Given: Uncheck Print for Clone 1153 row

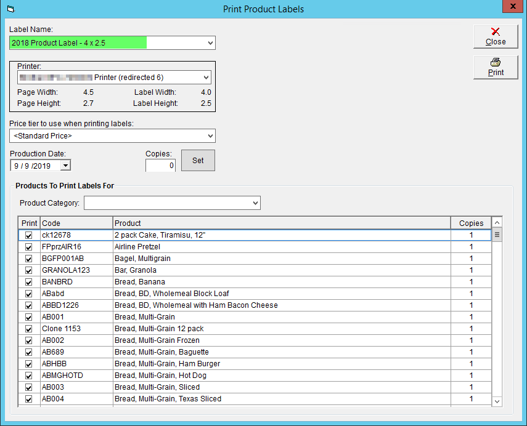Looking at the screenshot, I should (28, 329).
